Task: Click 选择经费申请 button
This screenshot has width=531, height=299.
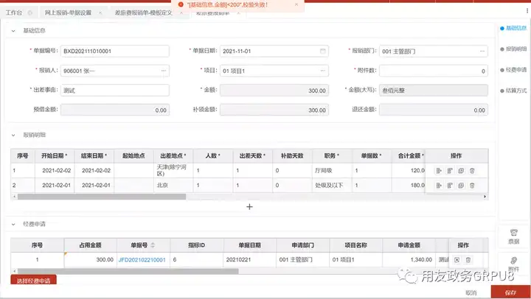Action: 33,280
